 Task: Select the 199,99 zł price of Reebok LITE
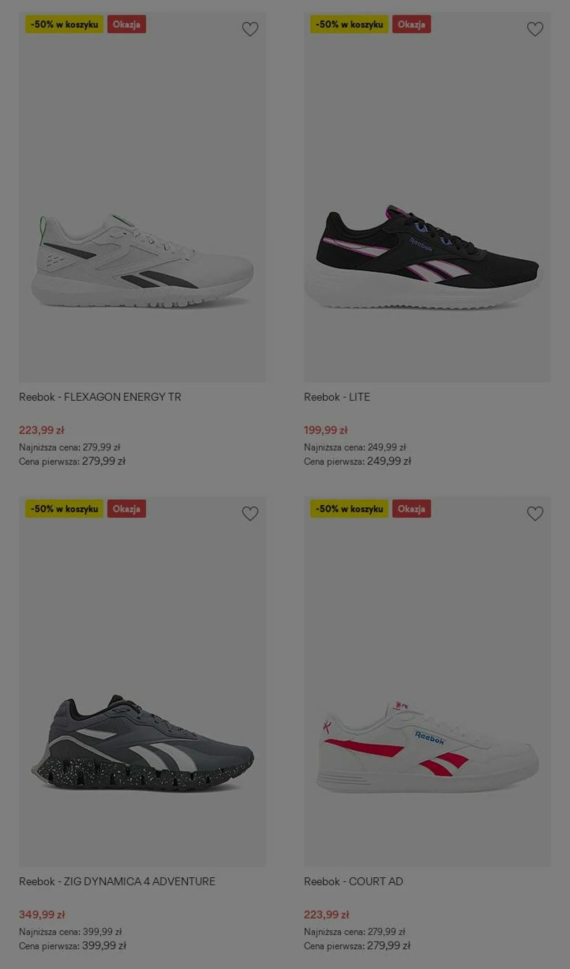click(x=326, y=430)
